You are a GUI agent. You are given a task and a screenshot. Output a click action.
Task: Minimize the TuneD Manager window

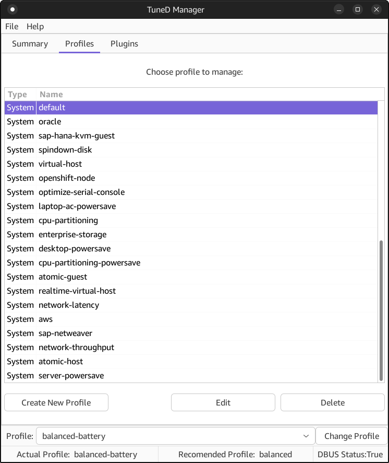click(x=339, y=9)
